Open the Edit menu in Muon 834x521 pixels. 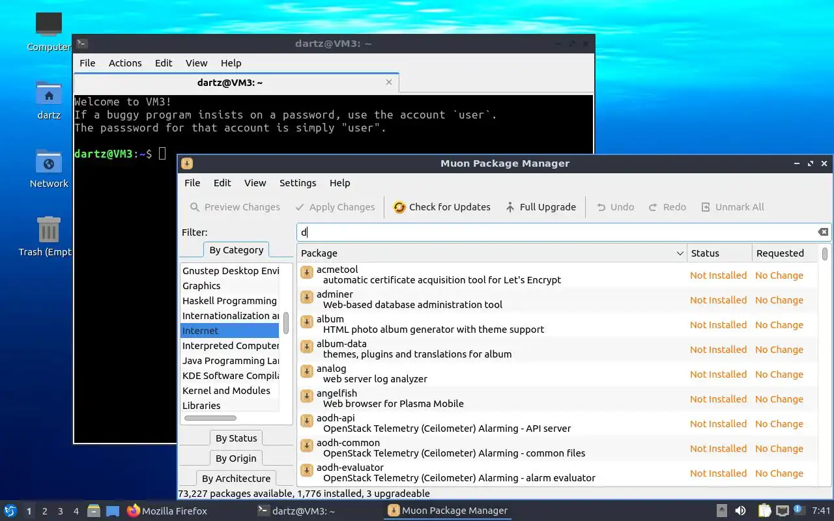point(222,183)
